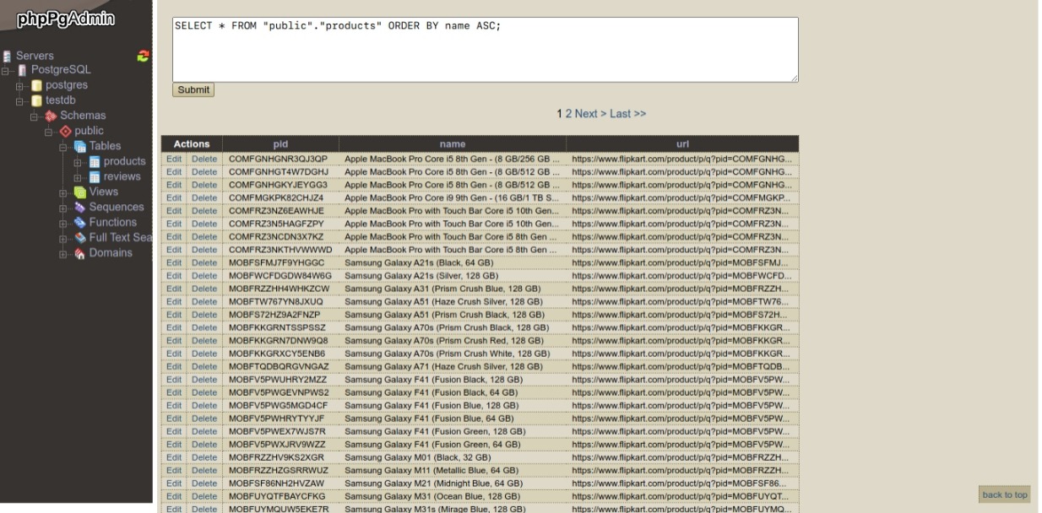Click inside the SQL query textarea
Screen dimensions: 1042x513
point(486,50)
